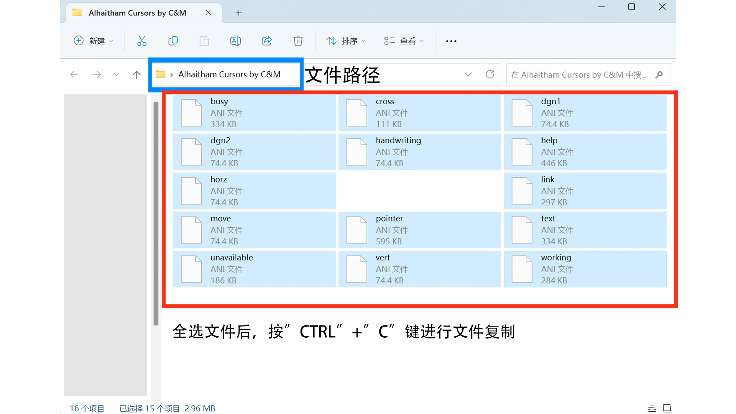Viewport: 736px width, 414px height.
Task: Click the Back navigation arrow
Action: coord(74,74)
